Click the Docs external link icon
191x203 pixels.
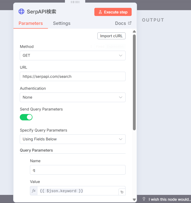pos(130,23)
